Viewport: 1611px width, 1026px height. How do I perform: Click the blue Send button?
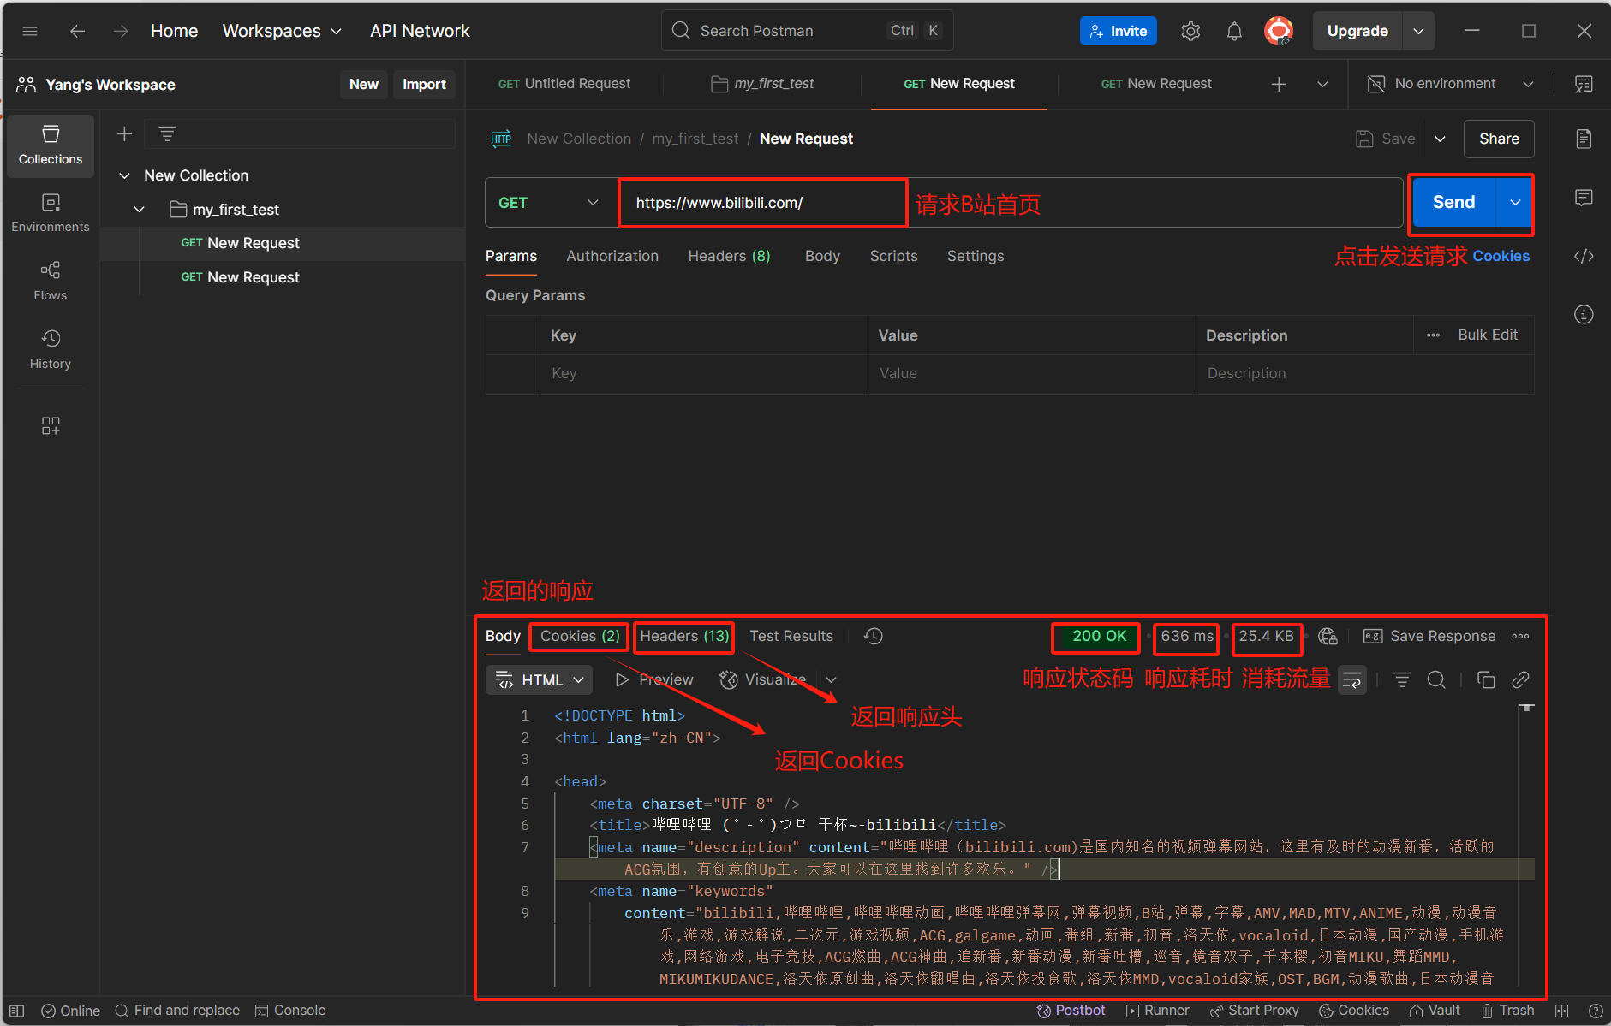click(x=1453, y=203)
